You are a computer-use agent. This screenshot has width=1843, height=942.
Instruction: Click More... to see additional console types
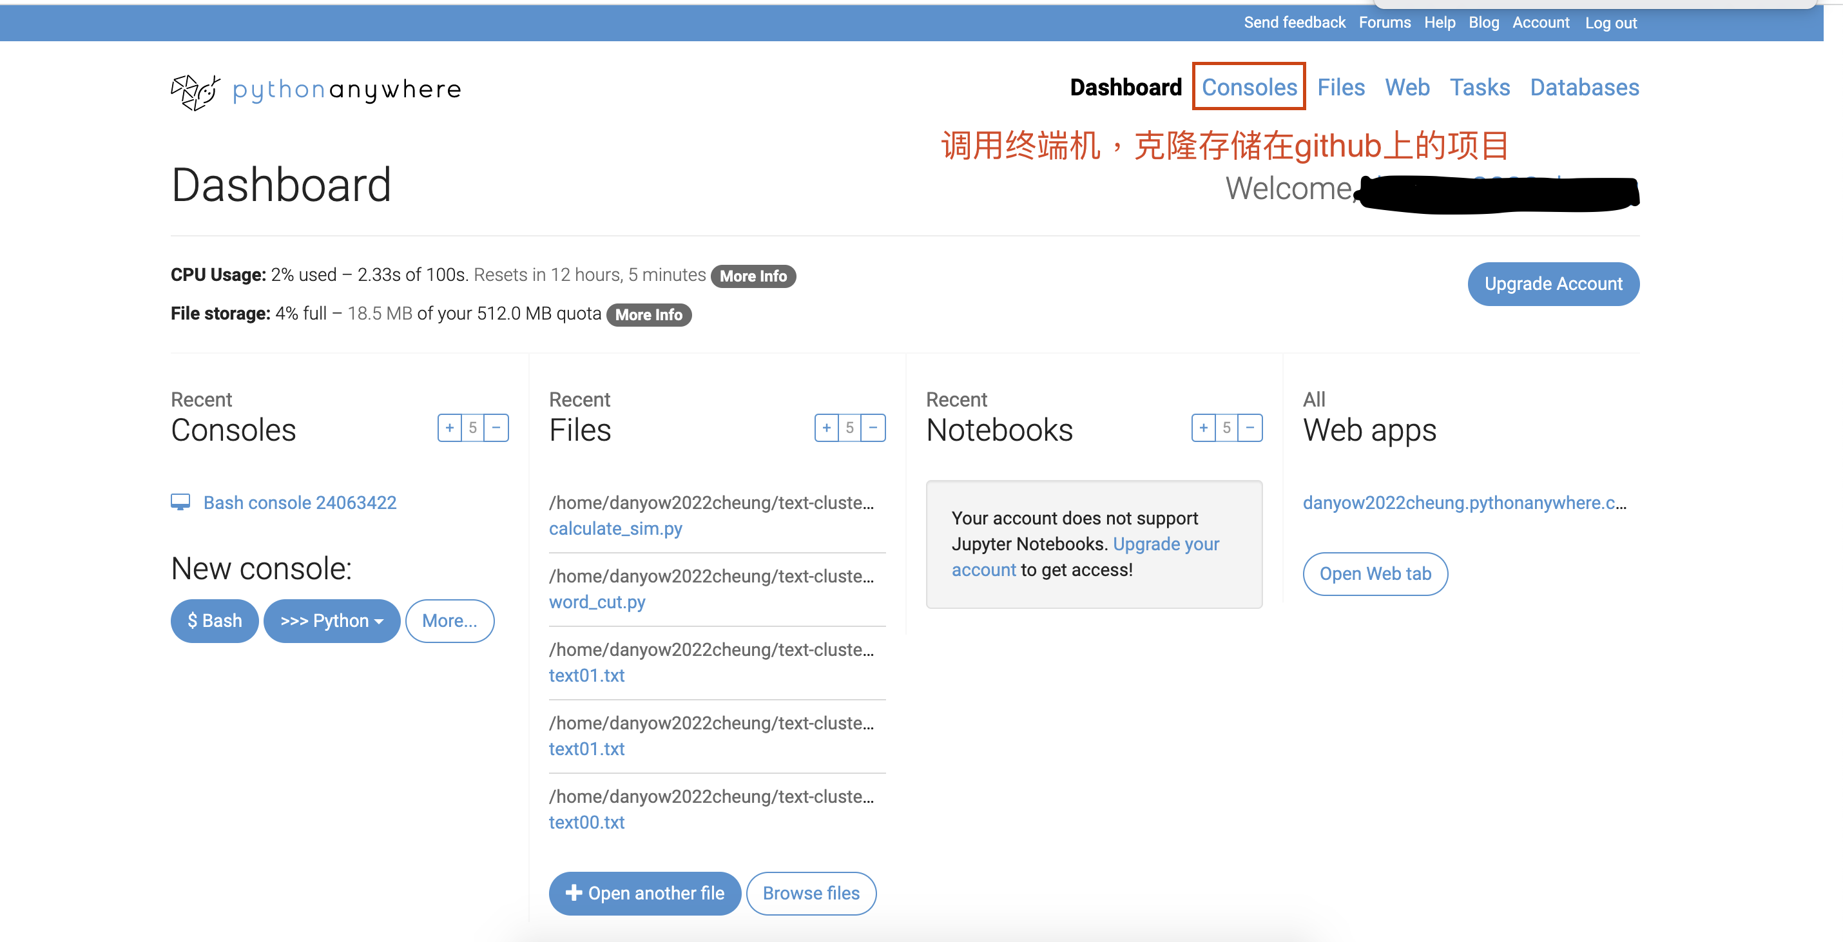click(449, 621)
